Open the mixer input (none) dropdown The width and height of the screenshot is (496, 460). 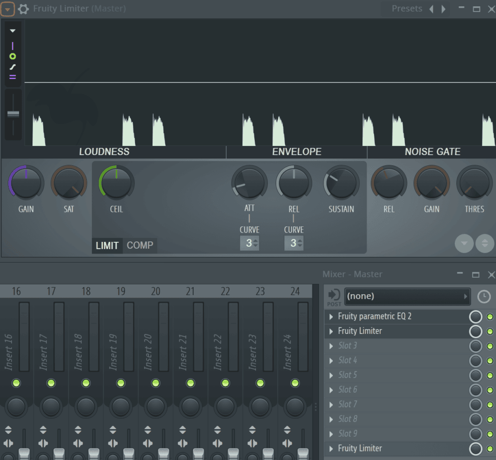(x=407, y=296)
